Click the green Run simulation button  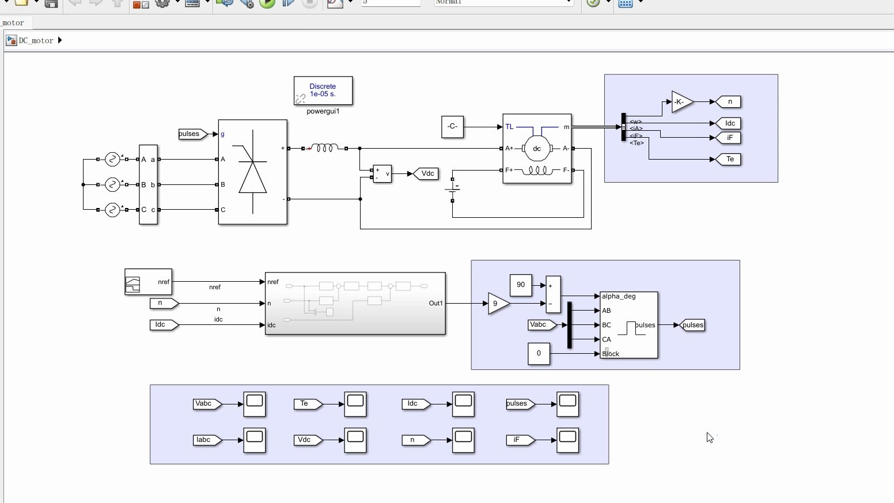click(x=267, y=3)
